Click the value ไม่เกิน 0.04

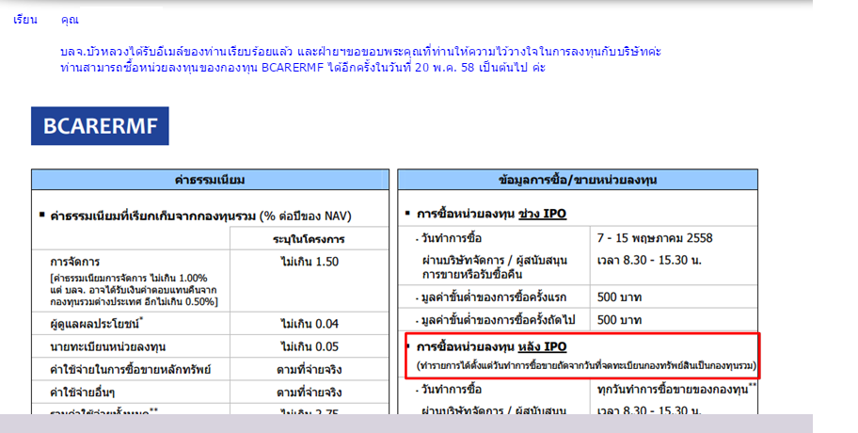[310, 324]
